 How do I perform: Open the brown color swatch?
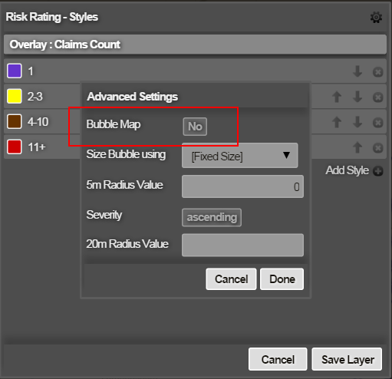(15, 121)
